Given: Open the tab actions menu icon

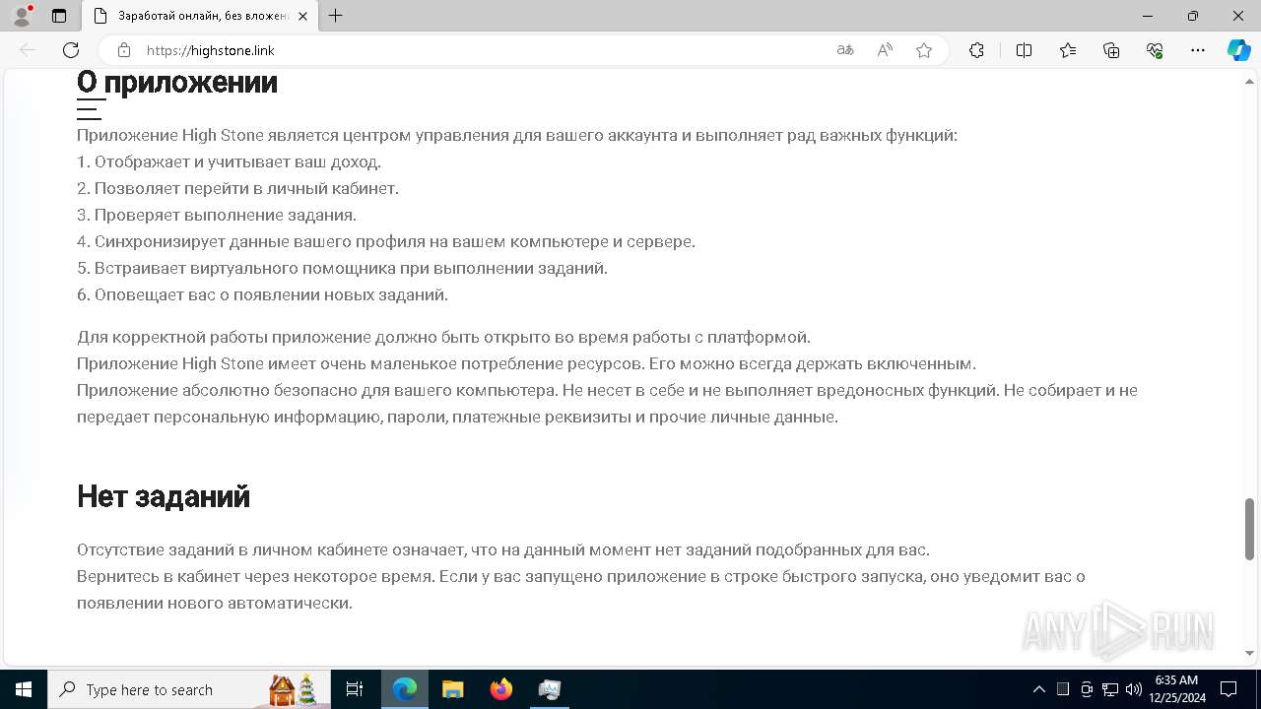Looking at the screenshot, I should point(59,16).
